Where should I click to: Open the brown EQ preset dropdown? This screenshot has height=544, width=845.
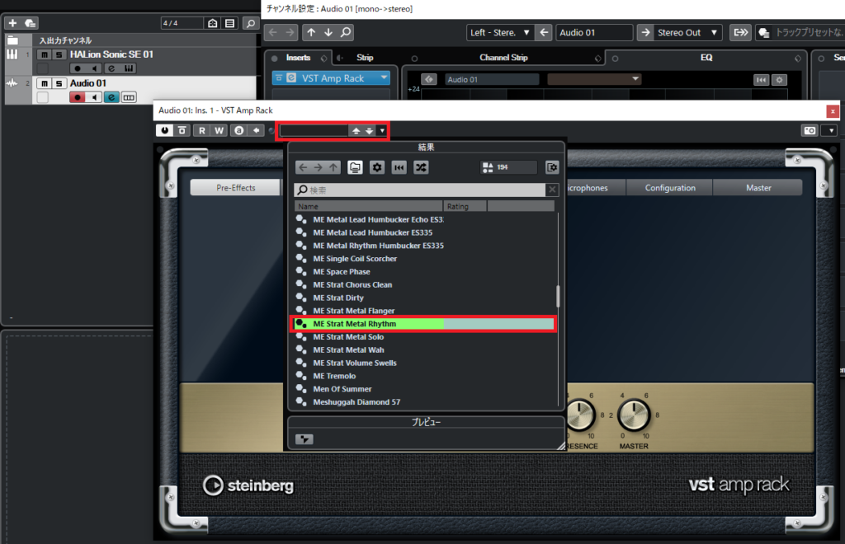pyautogui.click(x=594, y=79)
